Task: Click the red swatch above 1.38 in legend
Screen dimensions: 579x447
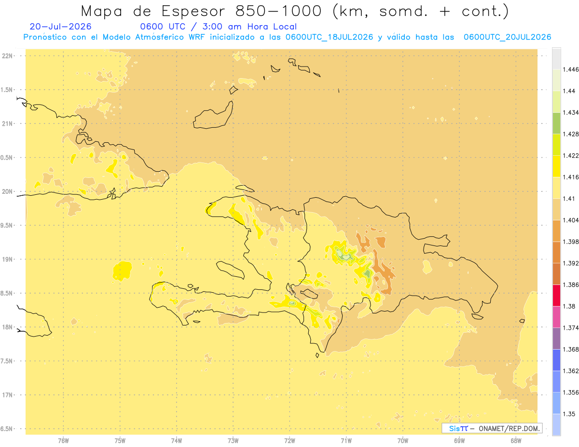Action: 556,295
